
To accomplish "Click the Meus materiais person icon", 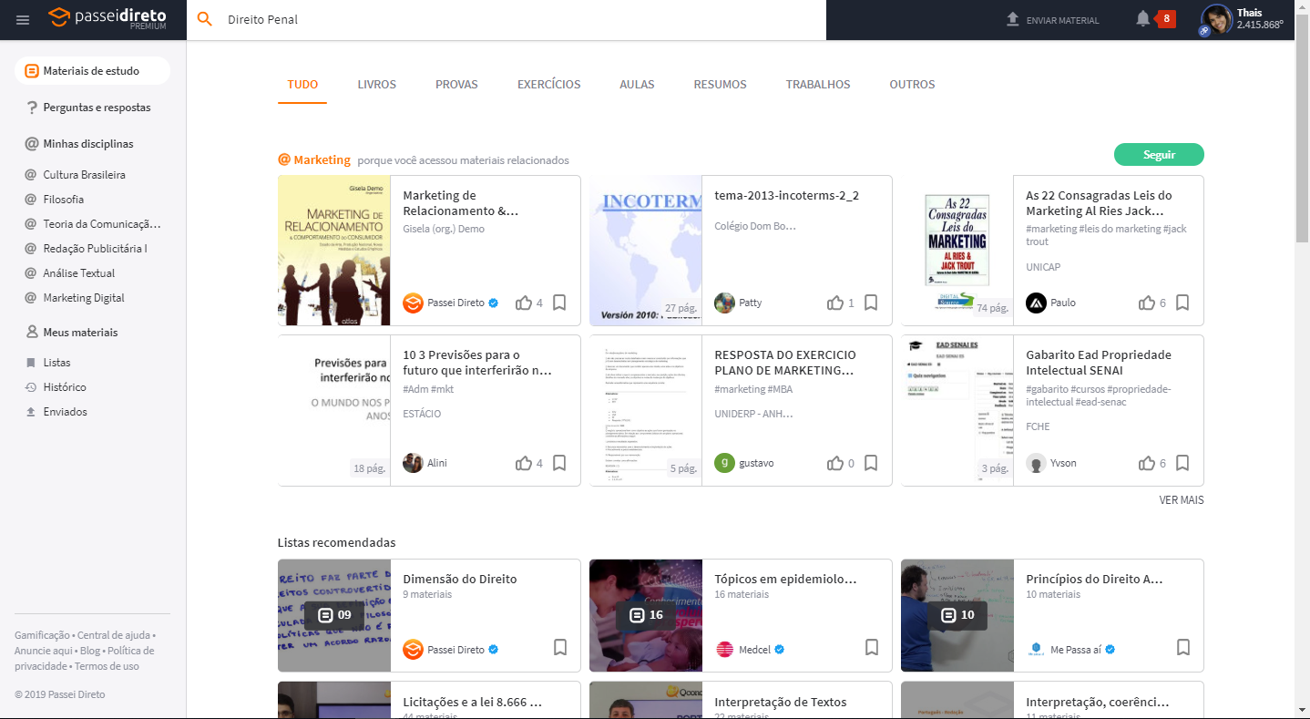I will click(x=32, y=333).
